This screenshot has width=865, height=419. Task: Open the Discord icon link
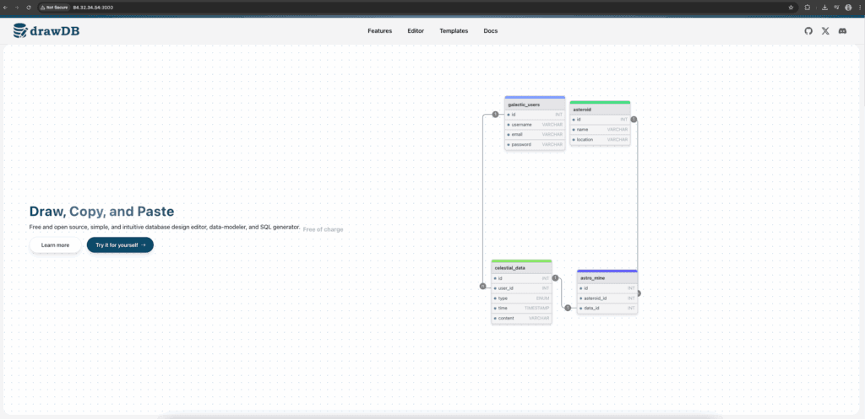tap(842, 31)
